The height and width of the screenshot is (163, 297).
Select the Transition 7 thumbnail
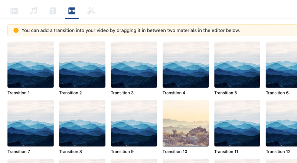pos(30,123)
